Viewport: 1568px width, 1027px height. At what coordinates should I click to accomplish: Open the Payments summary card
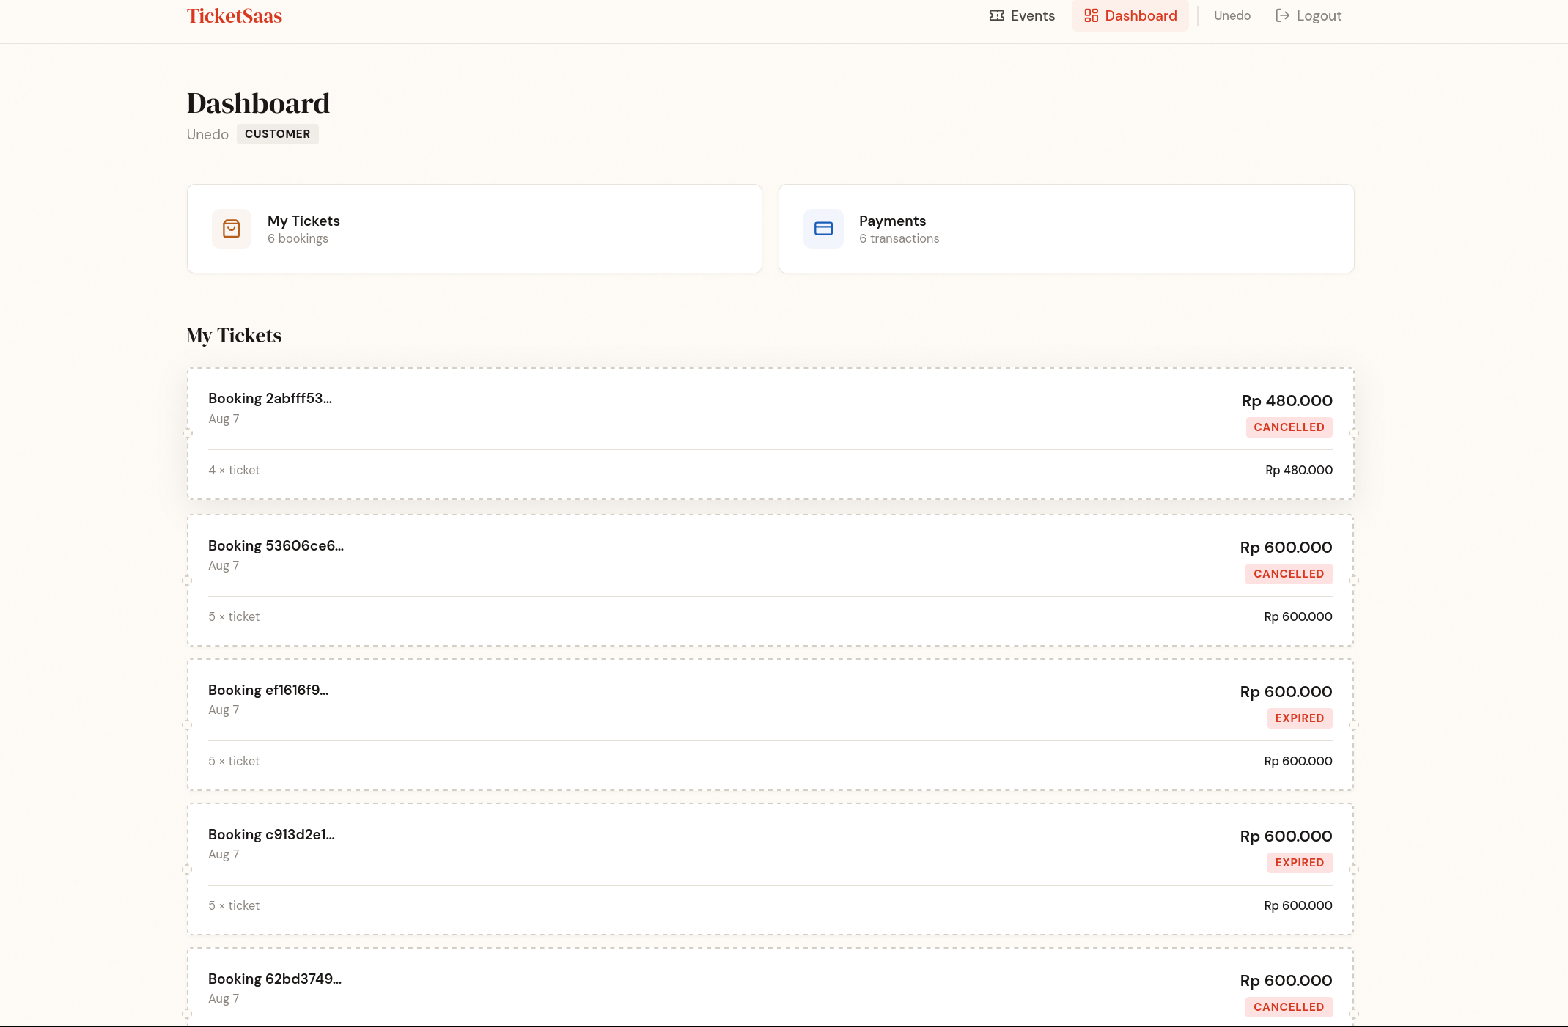tap(1066, 229)
